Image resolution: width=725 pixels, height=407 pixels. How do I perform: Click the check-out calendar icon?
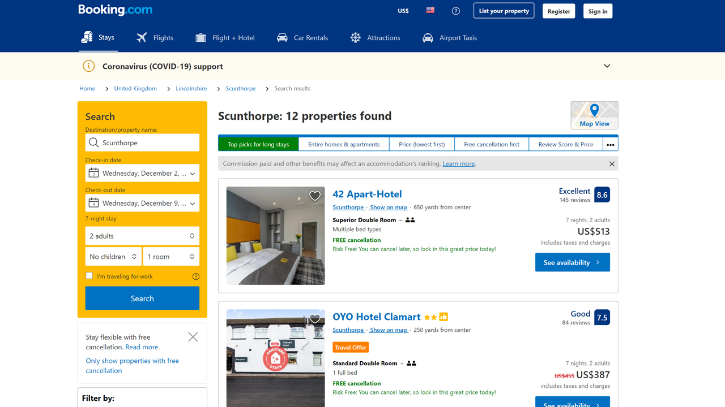point(93,203)
